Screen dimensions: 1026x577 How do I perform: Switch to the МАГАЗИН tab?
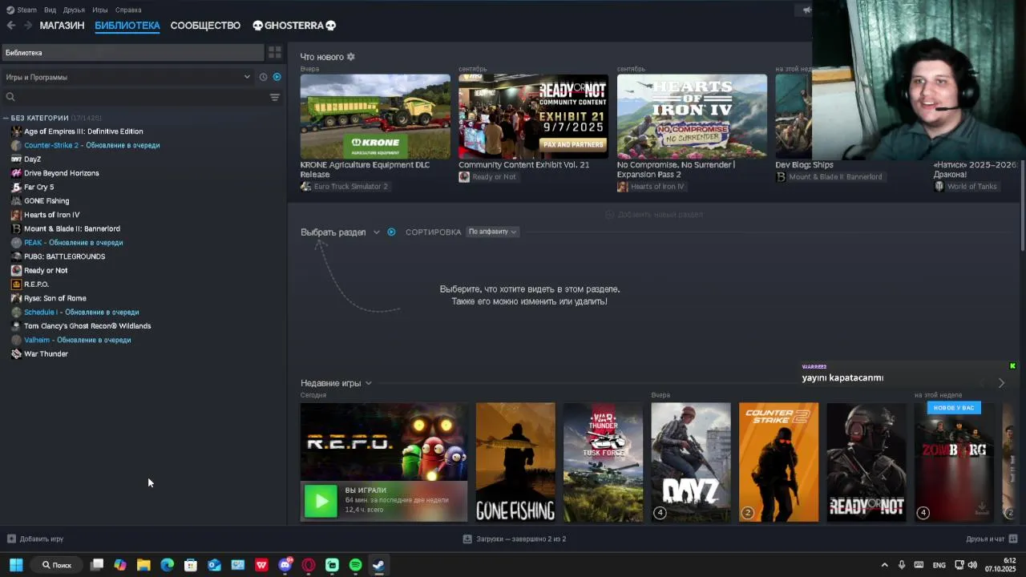(x=62, y=26)
